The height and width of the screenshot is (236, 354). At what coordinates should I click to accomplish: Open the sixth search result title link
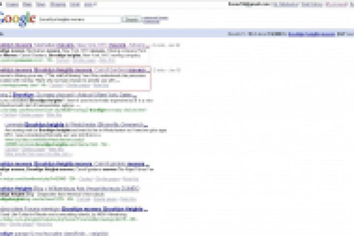69,189
